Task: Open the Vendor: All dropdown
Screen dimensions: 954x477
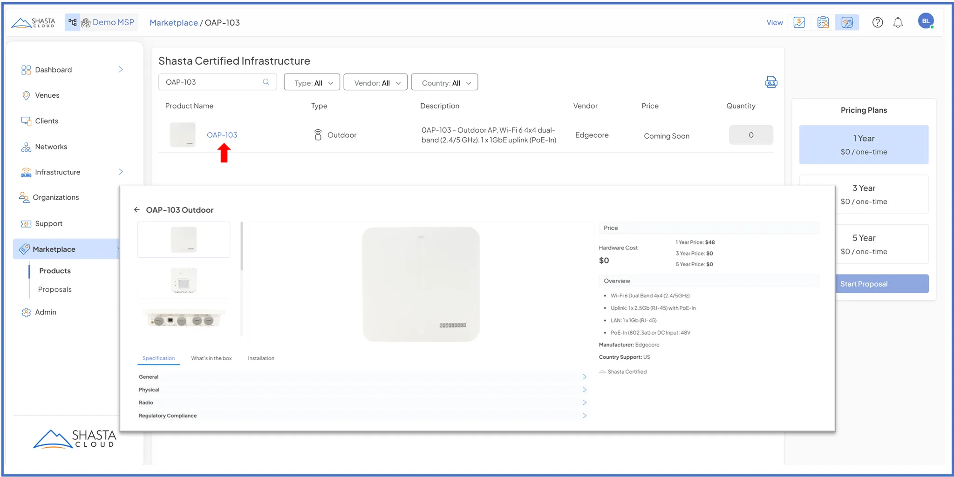Action: pos(375,83)
